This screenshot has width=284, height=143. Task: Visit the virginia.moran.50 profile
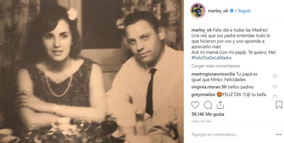209,87
